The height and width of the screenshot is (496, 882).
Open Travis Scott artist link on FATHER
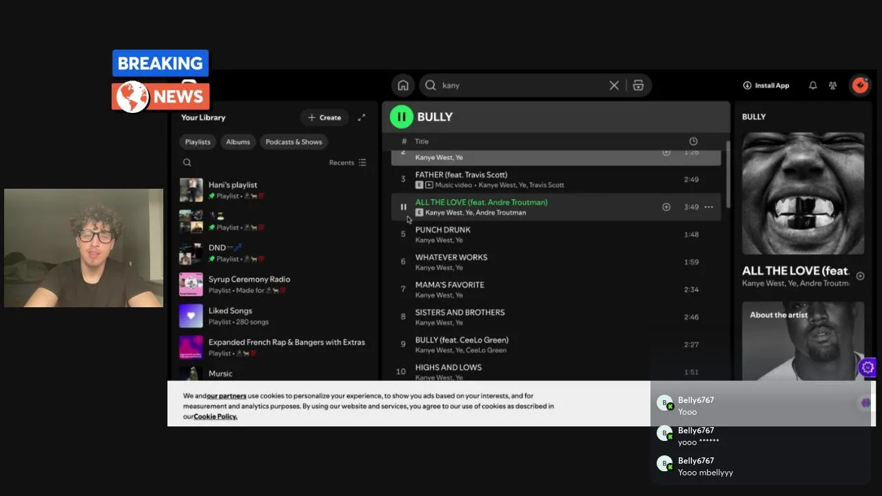546,185
